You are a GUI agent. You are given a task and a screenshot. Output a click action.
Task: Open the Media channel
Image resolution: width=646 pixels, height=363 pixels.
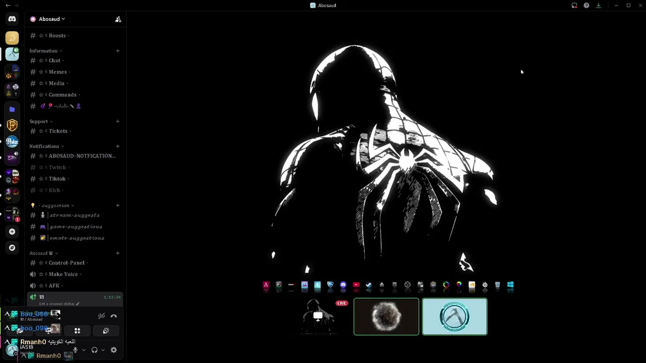(75, 83)
